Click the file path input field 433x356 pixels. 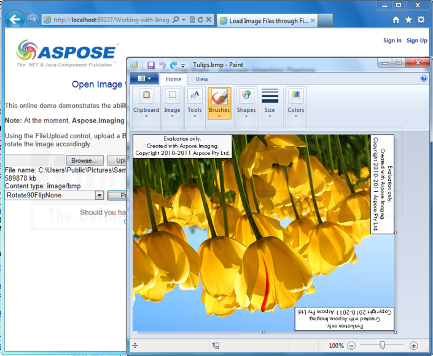click(35, 160)
